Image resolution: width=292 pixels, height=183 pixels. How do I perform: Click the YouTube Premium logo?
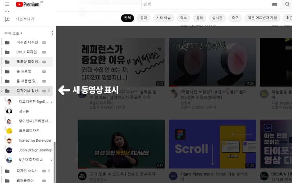(x=28, y=4)
